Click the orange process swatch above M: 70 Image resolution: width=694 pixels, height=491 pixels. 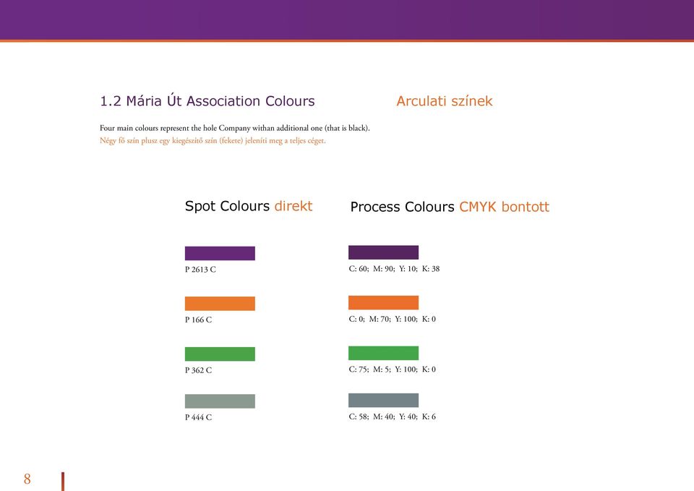383,303
